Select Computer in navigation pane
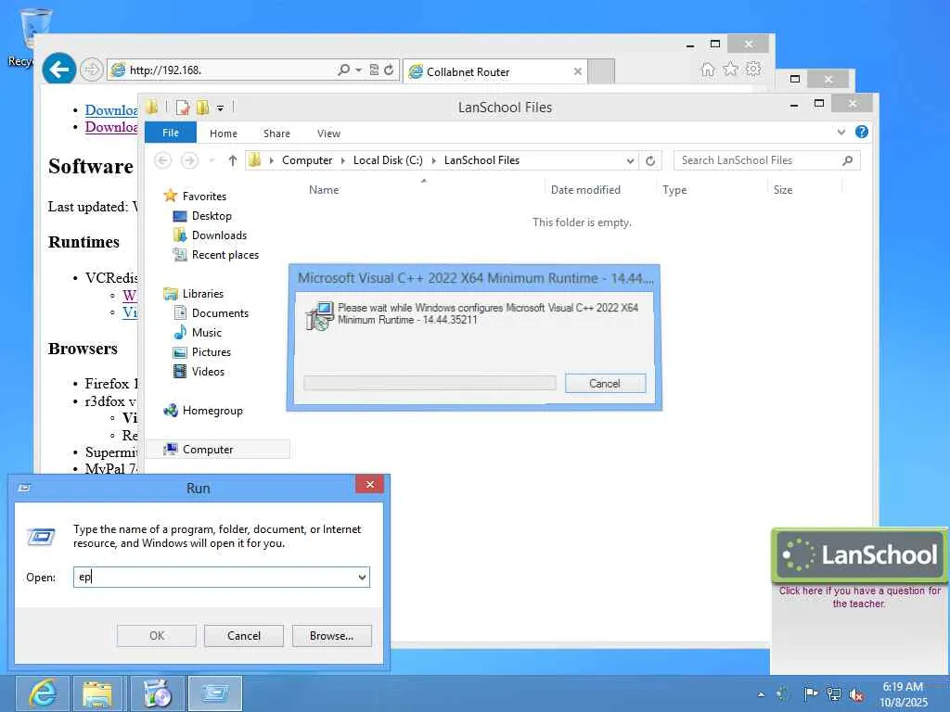The image size is (950, 712). tap(207, 450)
